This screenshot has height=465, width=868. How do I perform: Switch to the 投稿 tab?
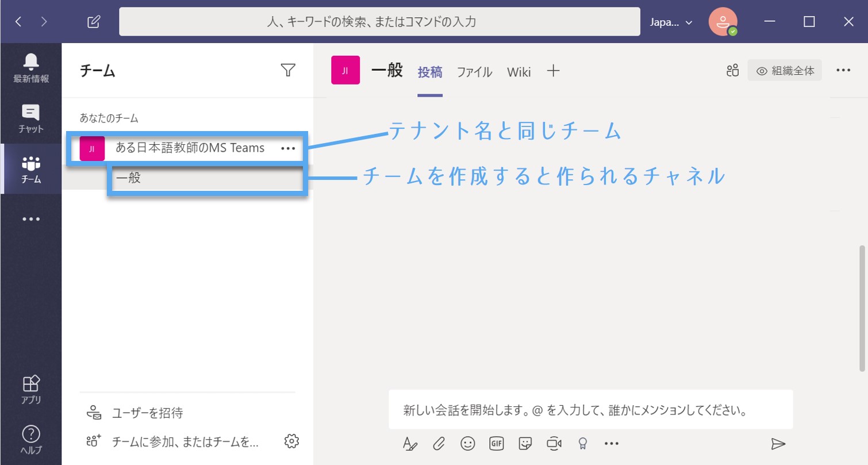430,72
